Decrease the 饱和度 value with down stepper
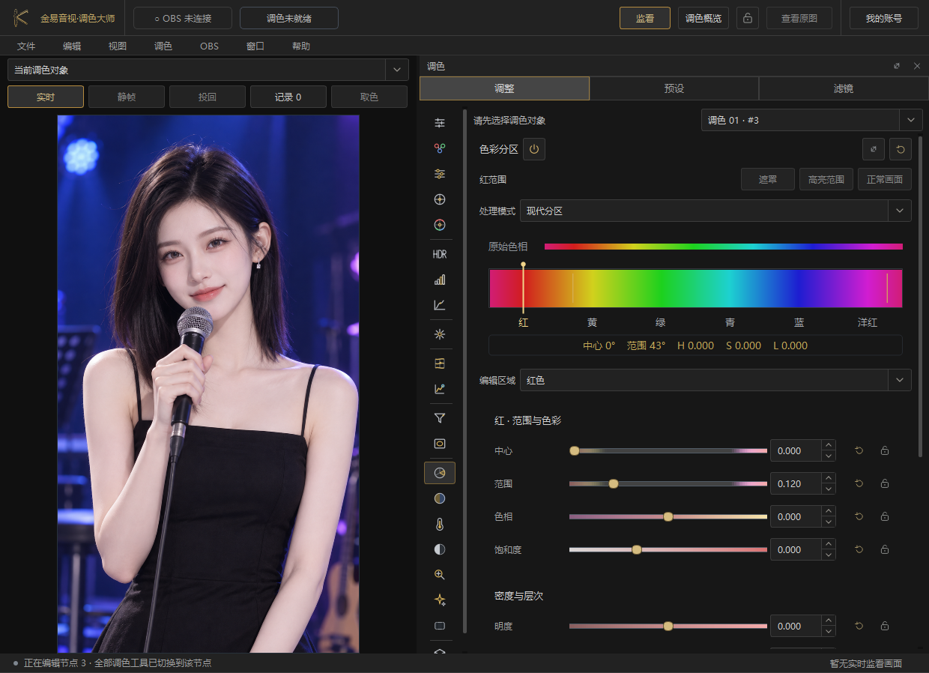 [x=829, y=555]
